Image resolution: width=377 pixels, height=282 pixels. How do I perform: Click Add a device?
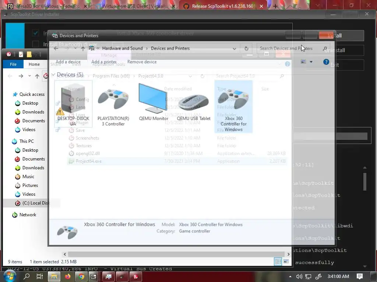pos(68,62)
